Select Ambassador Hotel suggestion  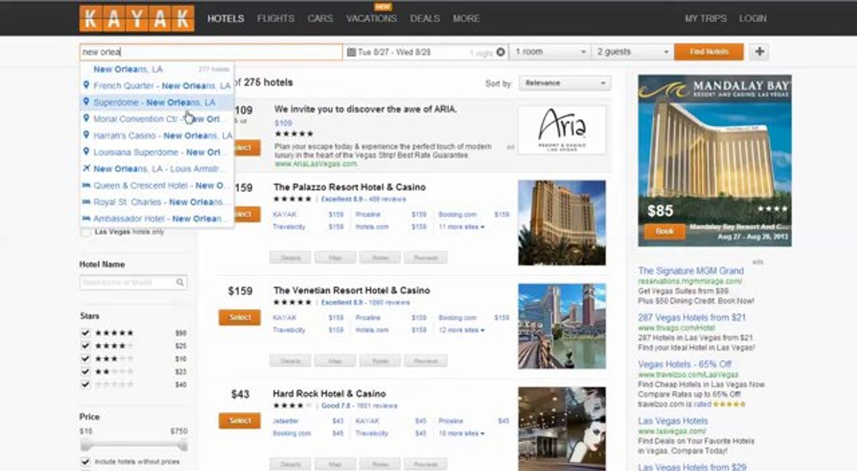pos(156,218)
